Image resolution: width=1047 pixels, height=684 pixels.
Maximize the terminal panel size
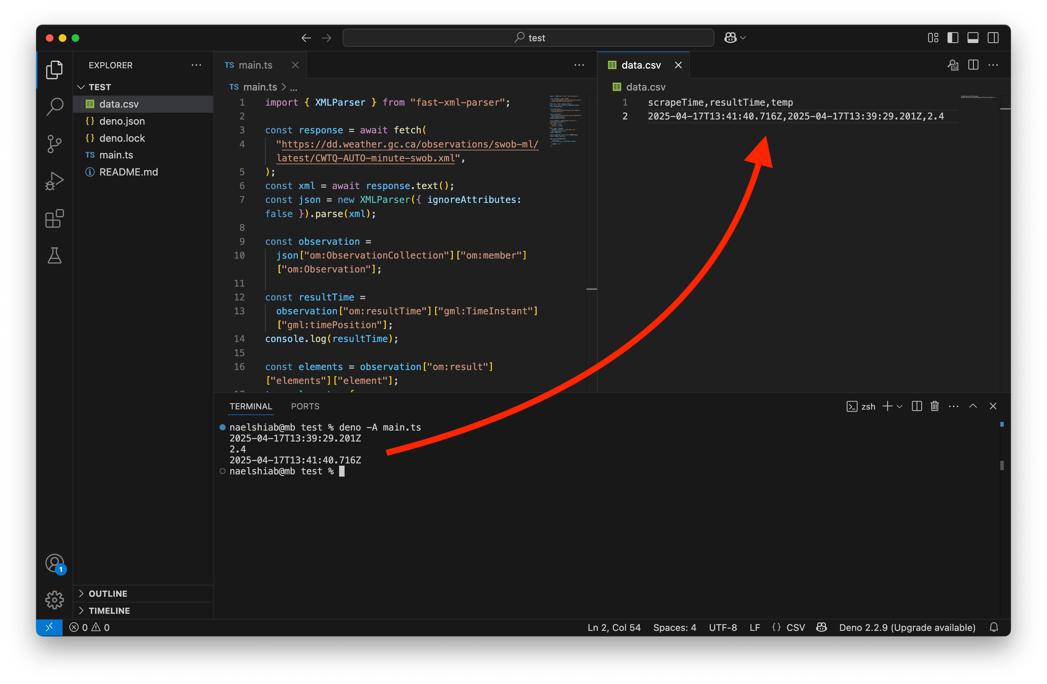pyautogui.click(x=973, y=406)
